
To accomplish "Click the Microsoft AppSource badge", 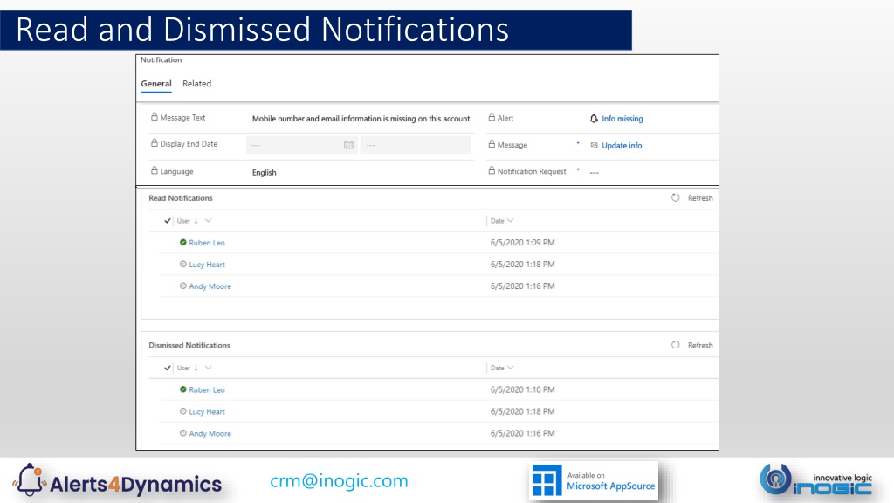I will (x=594, y=481).
